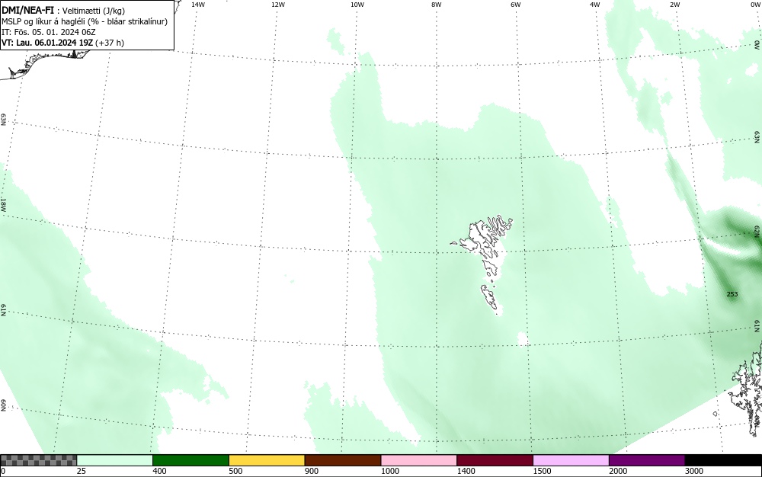Click the light green 25–400 legend swatch
The image size is (762, 477).
click(x=115, y=460)
